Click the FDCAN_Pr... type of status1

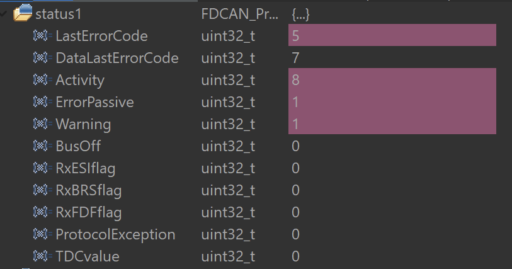pyautogui.click(x=239, y=14)
